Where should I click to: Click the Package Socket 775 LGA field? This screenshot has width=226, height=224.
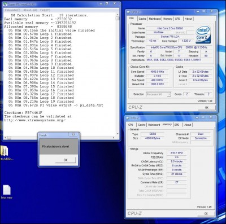pyautogui.click(x=170, y=37)
